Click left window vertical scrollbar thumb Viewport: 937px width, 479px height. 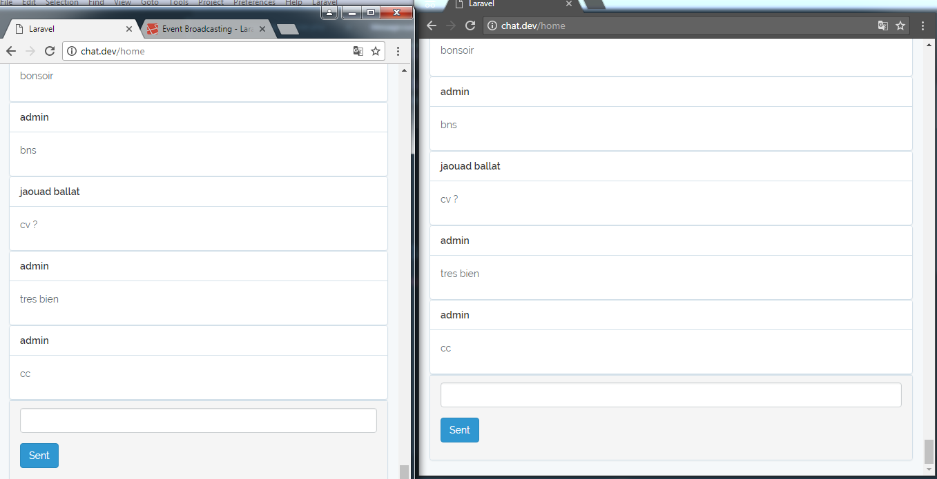point(404,471)
